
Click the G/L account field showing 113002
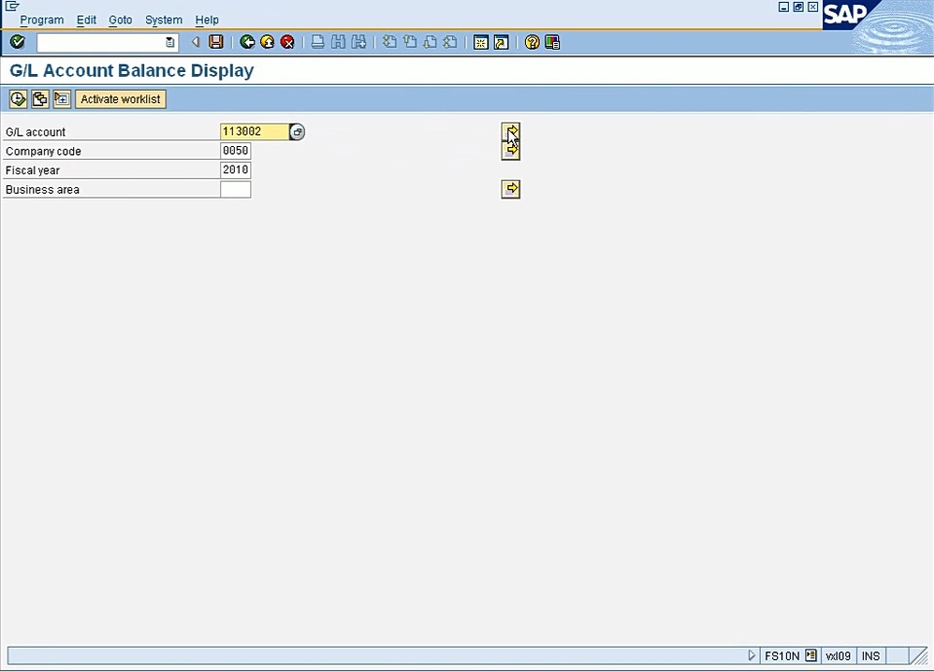click(x=254, y=131)
